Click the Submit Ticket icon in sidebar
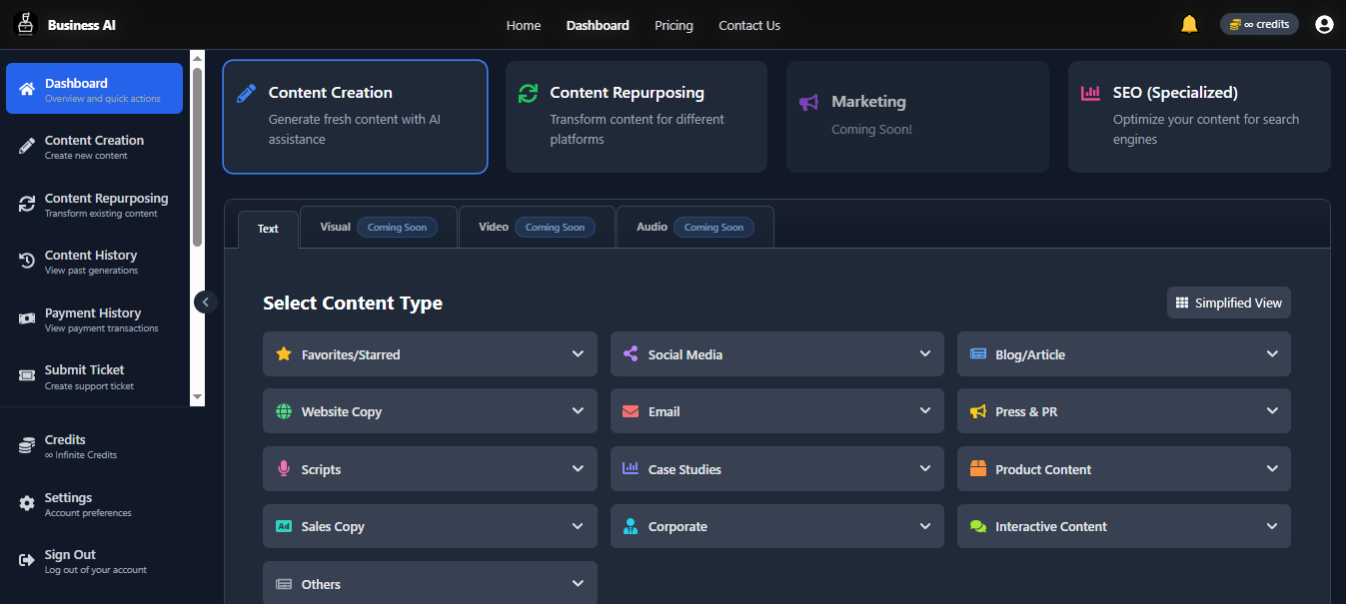 point(27,374)
